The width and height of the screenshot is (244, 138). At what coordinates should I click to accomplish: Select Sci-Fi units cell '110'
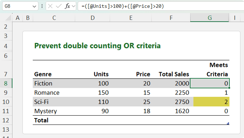click(93, 102)
